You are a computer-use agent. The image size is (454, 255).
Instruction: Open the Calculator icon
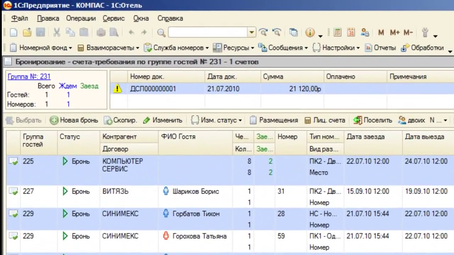click(x=338, y=33)
